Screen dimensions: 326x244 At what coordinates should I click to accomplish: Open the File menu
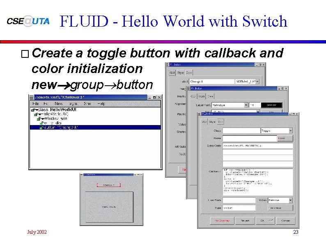36,103
